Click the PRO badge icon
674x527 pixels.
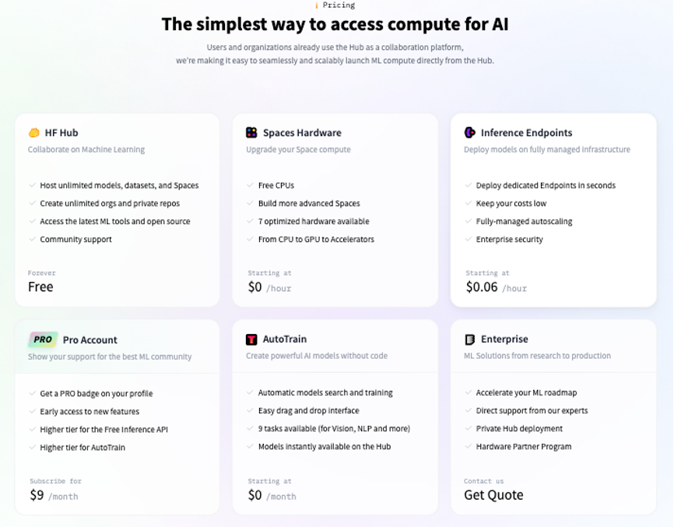[x=43, y=339]
